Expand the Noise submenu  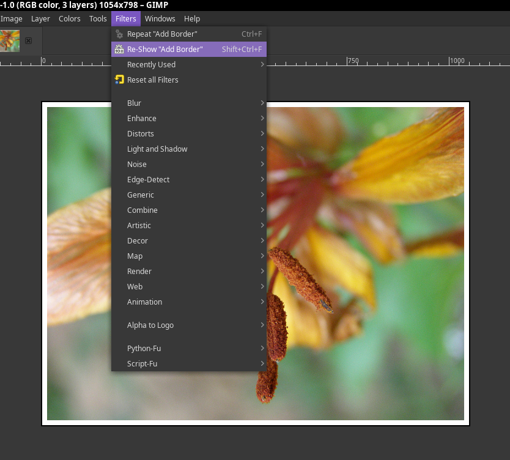pos(189,164)
